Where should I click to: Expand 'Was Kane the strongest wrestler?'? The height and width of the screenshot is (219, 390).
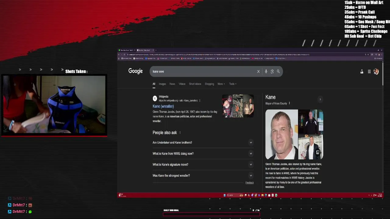pyautogui.click(x=203, y=176)
